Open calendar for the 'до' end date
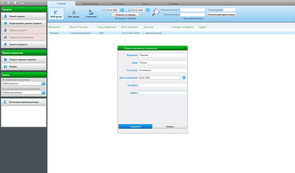The image size is (295, 173). [148, 10]
